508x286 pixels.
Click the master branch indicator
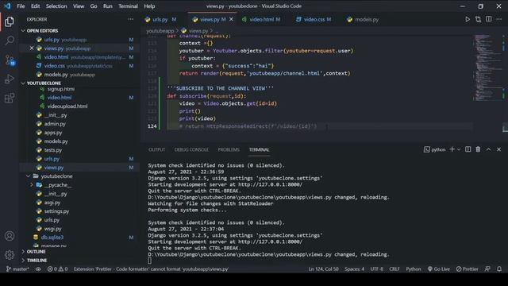tap(17, 269)
